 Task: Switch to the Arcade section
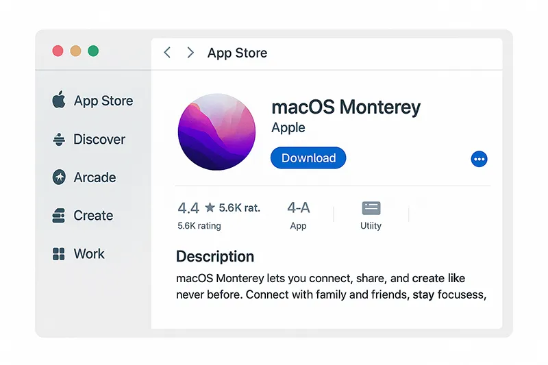tap(95, 177)
